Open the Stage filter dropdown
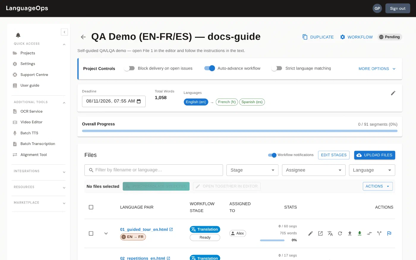416x260 pixels. click(252, 170)
